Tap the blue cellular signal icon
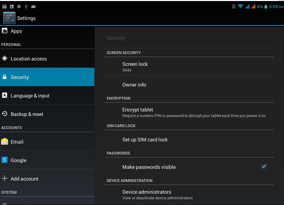Viewport: 284px width, 205px height. pyautogui.click(x=247, y=7)
